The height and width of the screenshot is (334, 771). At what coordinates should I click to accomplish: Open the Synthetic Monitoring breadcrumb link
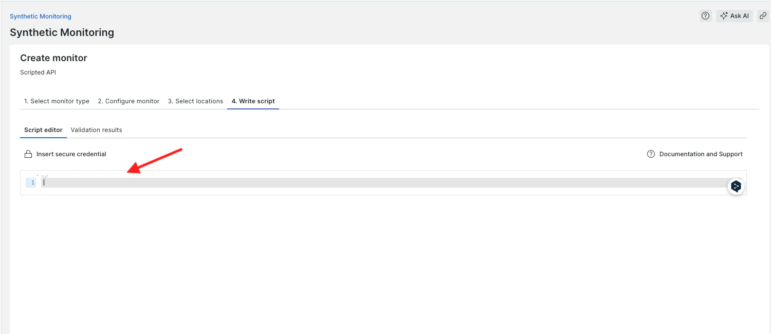click(41, 16)
